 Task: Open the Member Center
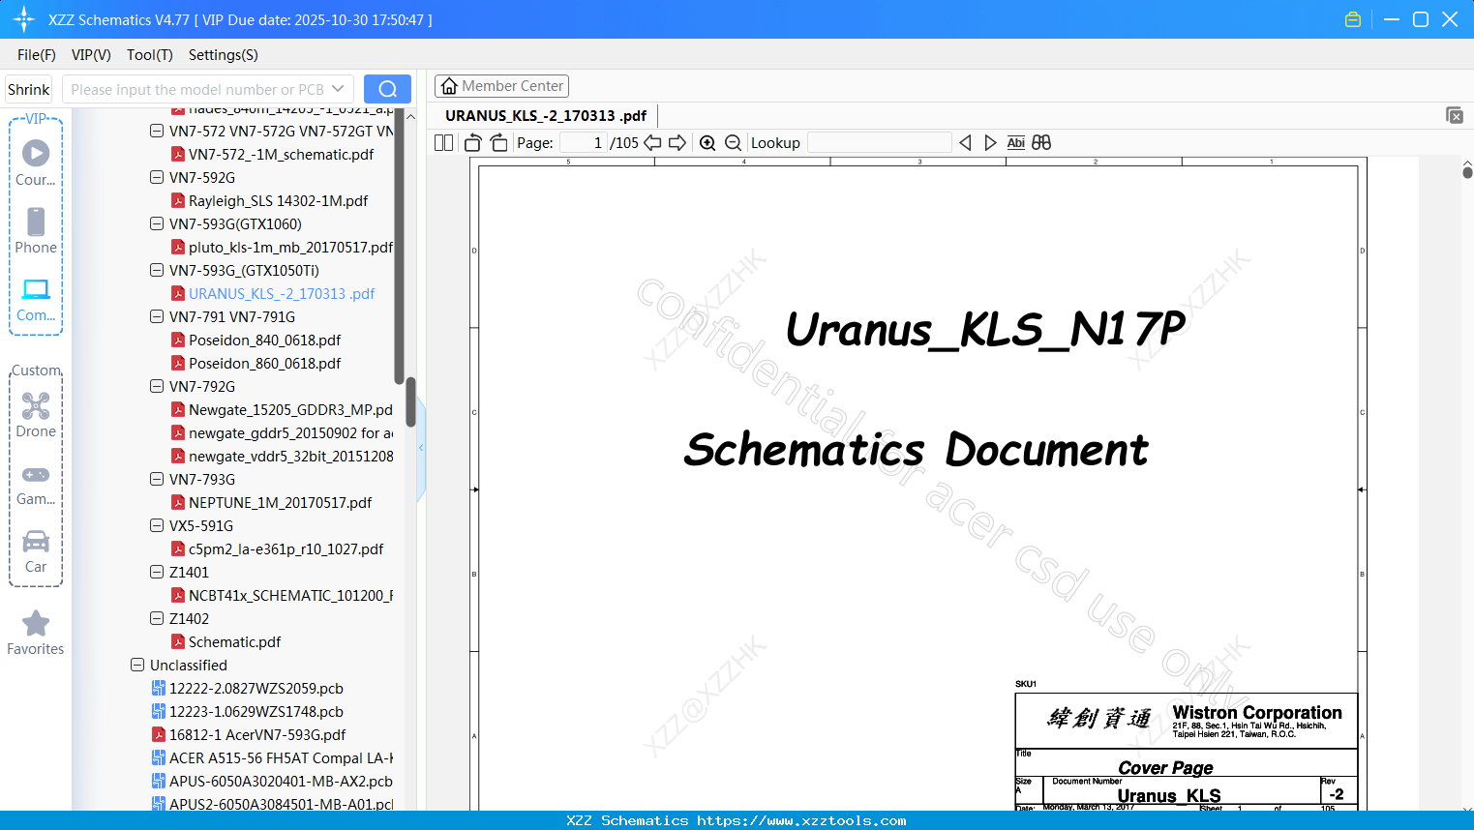click(x=501, y=86)
